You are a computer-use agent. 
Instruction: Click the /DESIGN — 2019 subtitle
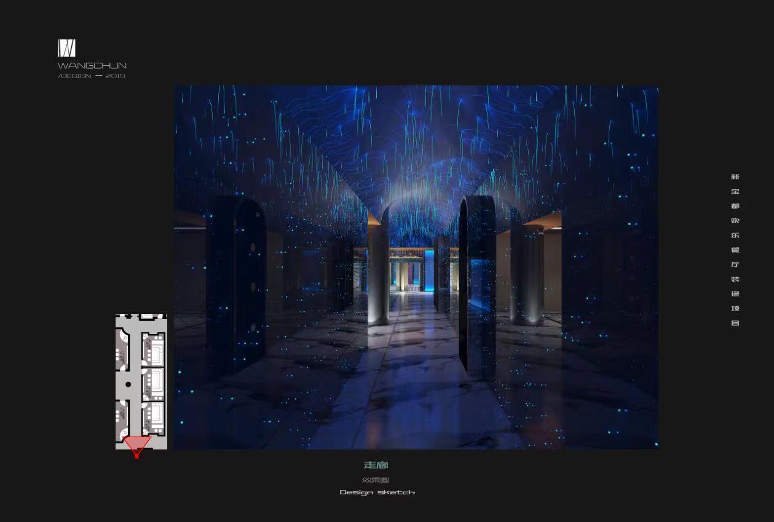pos(92,76)
